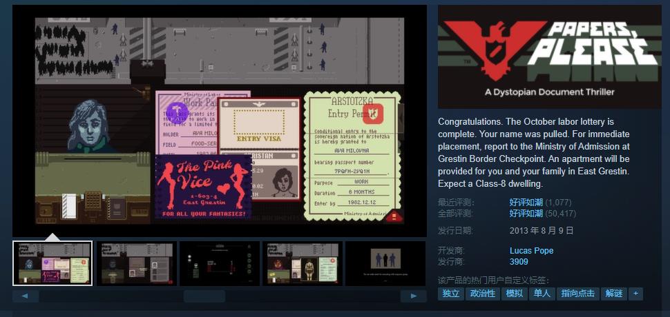Select the 独立 tag
The height and width of the screenshot is (317, 670).
click(451, 294)
